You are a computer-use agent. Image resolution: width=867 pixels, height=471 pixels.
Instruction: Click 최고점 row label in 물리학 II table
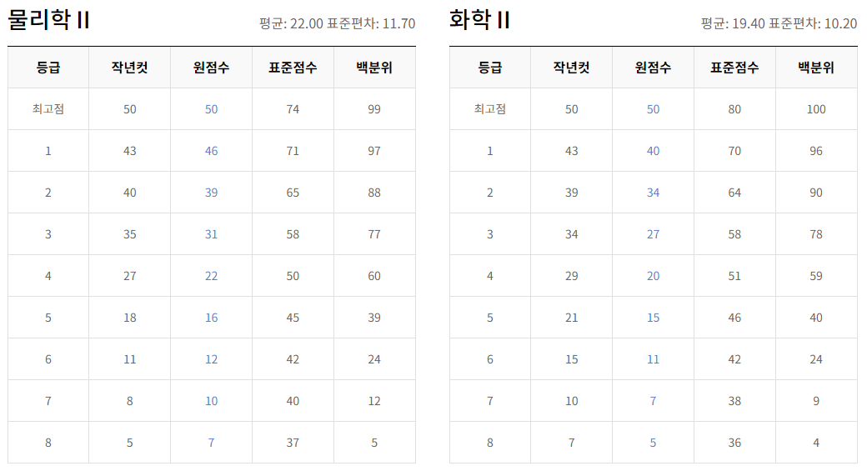48,109
